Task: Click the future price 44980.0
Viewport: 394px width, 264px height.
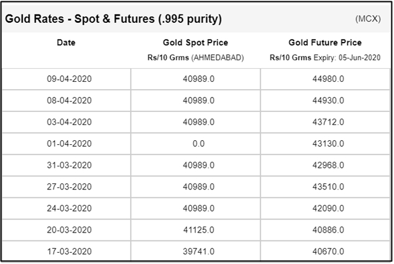Action: click(325, 79)
